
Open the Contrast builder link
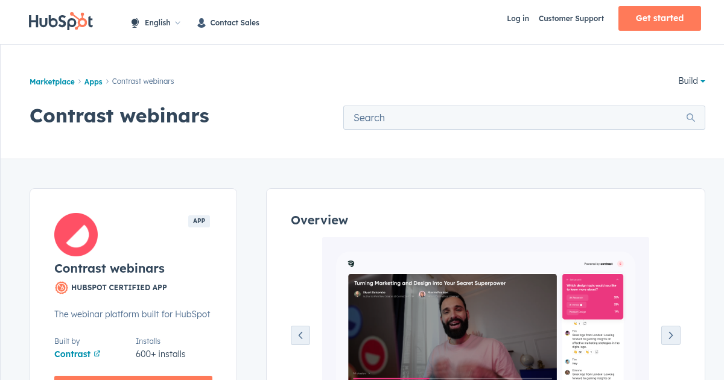(x=72, y=354)
